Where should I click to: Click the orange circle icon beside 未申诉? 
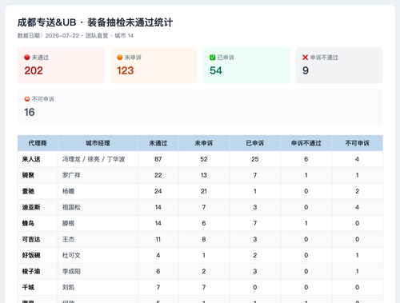120,58
